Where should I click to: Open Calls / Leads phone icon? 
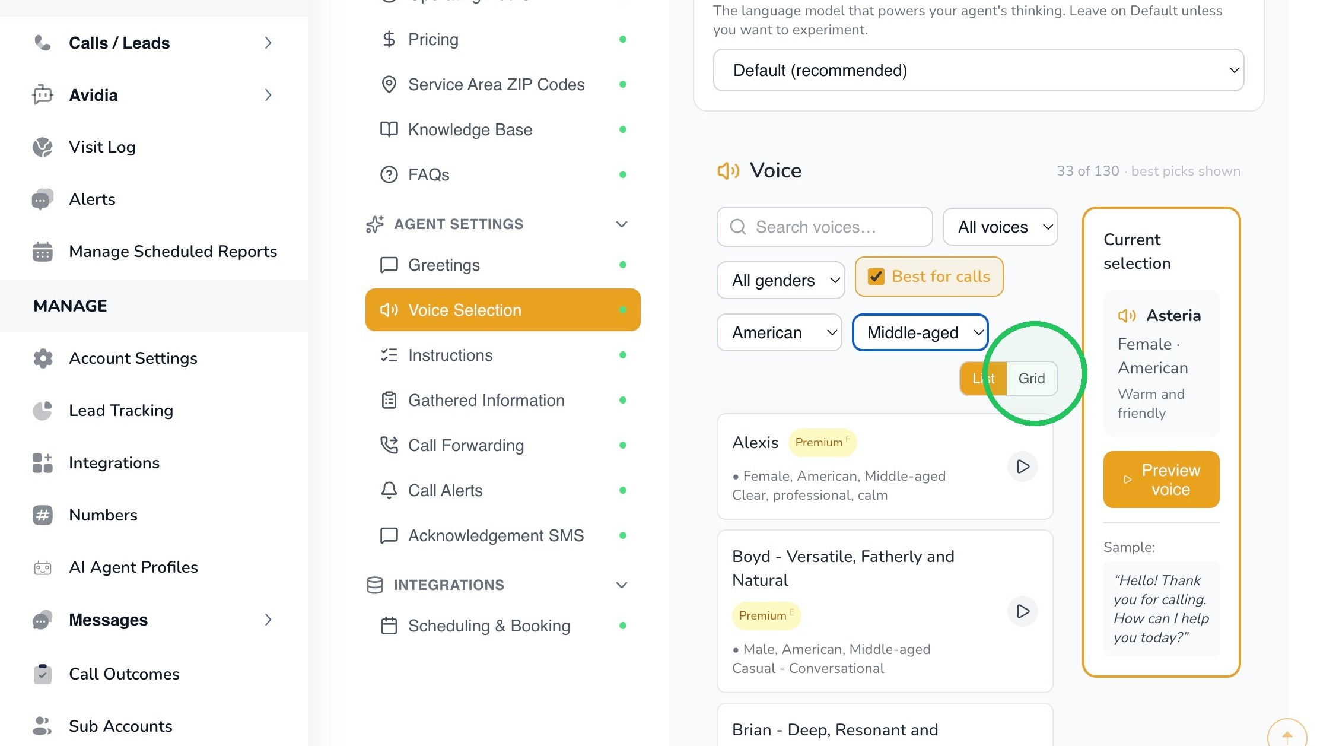42,43
